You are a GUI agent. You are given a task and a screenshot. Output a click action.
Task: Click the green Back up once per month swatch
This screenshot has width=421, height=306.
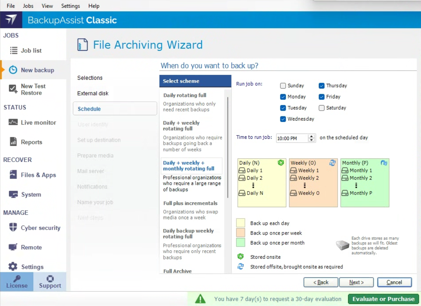coord(241,243)
